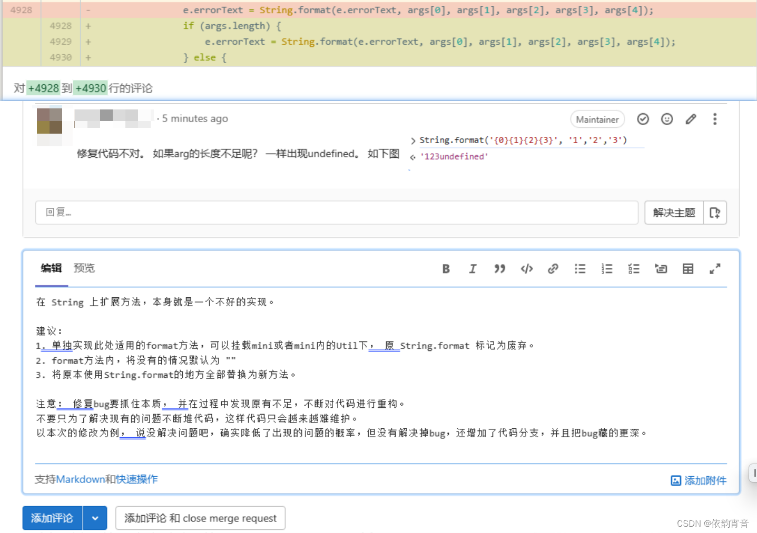Switch to the 预览 tab
This screenshot has width=757, height=533.
pos(84,268)
